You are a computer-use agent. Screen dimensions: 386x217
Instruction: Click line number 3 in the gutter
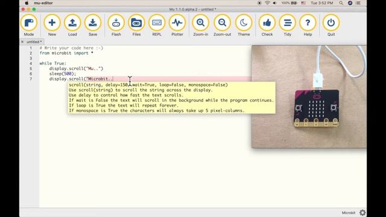point(31,58)
